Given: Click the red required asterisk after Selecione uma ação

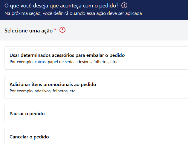Looking at the screenshot, I should [55, 30].
